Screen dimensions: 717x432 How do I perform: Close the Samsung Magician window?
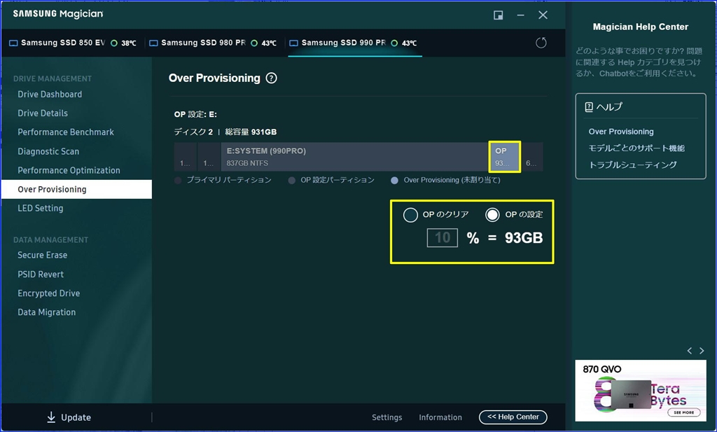click(543, 15)
